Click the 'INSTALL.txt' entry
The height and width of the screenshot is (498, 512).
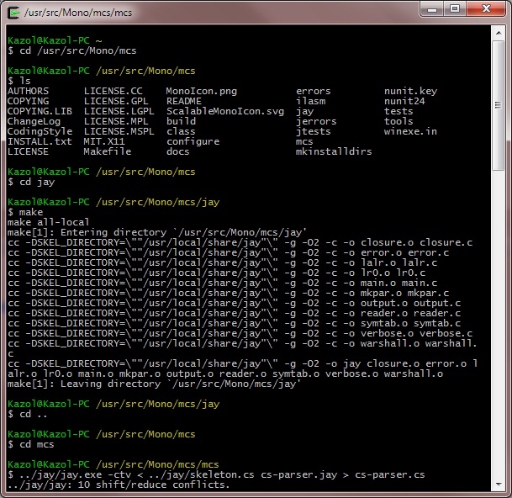tap(40, 141)
